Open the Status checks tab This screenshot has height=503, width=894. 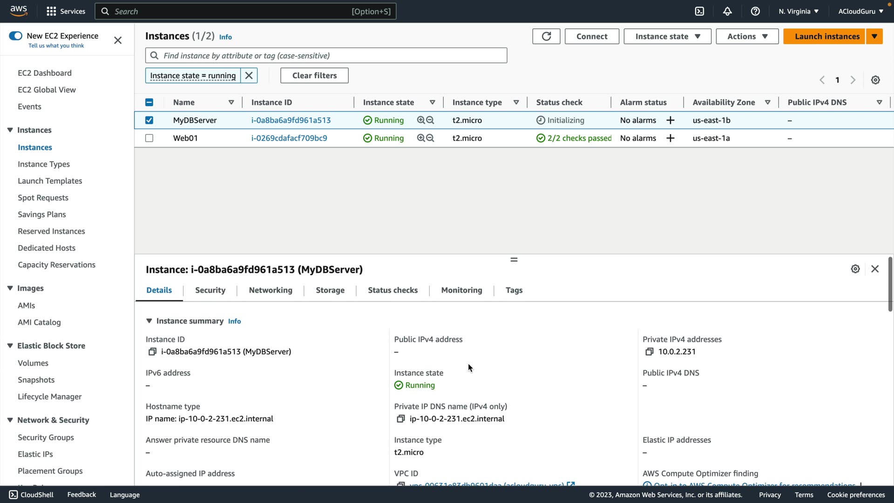pos(393,290)
